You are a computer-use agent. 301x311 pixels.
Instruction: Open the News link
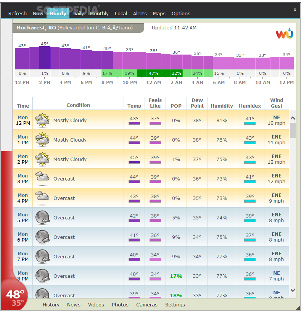[x=74, y=305]
